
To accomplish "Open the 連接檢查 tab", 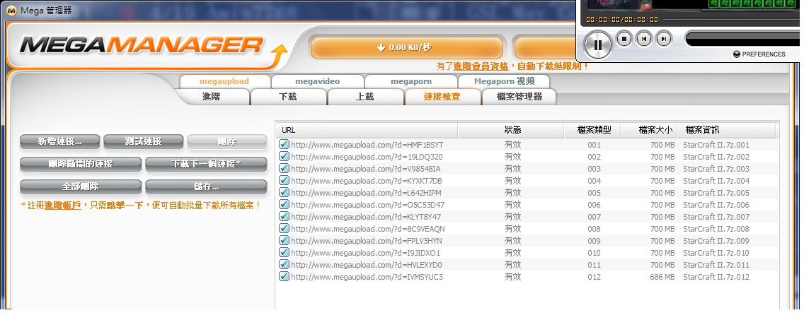I will pos(442,96).
